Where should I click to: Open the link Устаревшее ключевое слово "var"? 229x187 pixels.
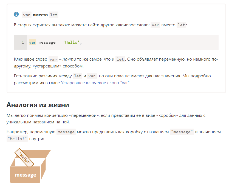pos(95,83)
